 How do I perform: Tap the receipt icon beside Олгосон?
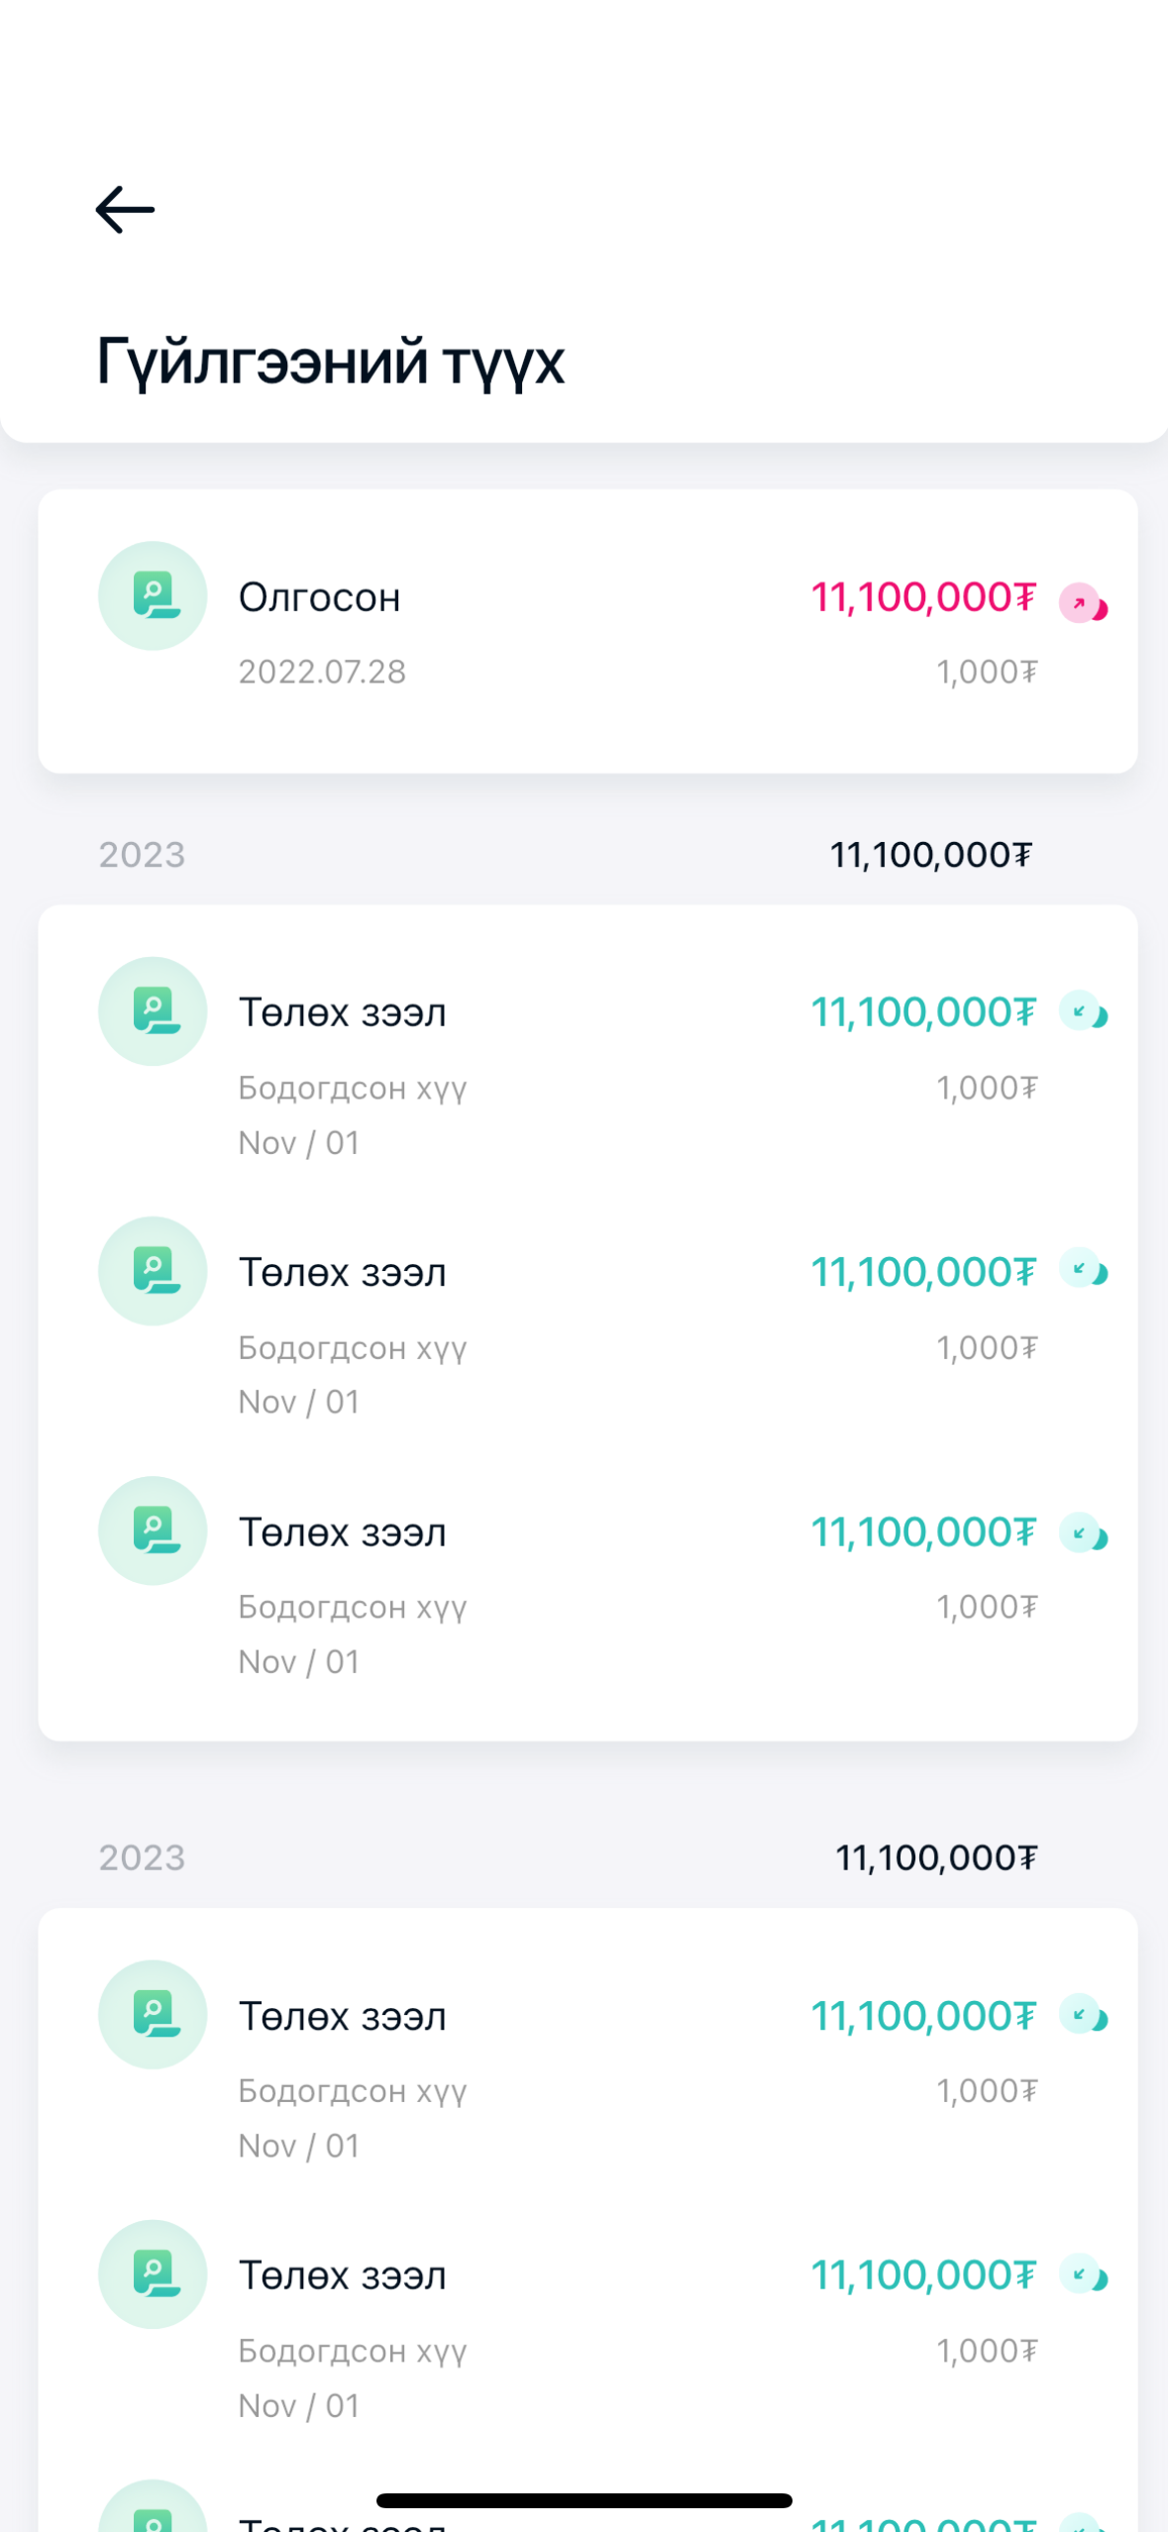click(153, 596)
